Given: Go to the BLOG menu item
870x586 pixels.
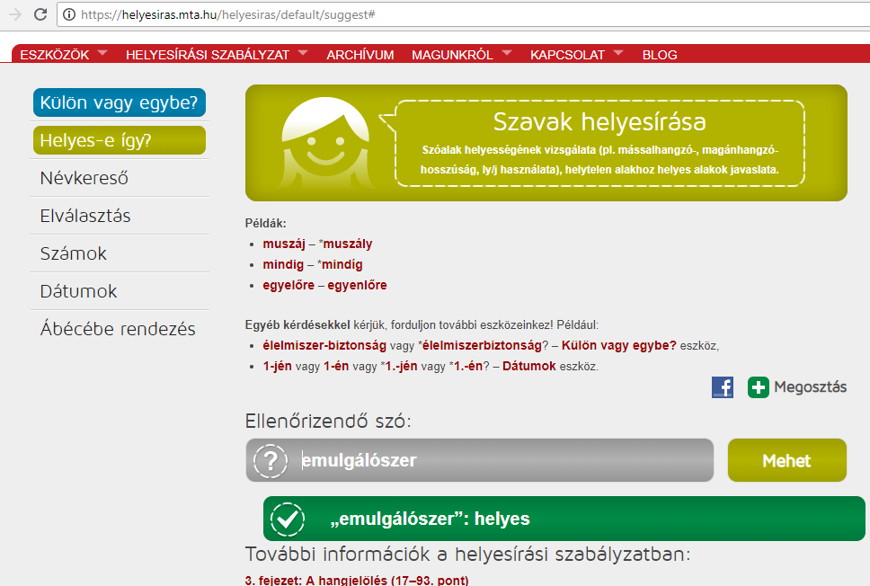Looking at the screenshot, I should pos(660,55).
